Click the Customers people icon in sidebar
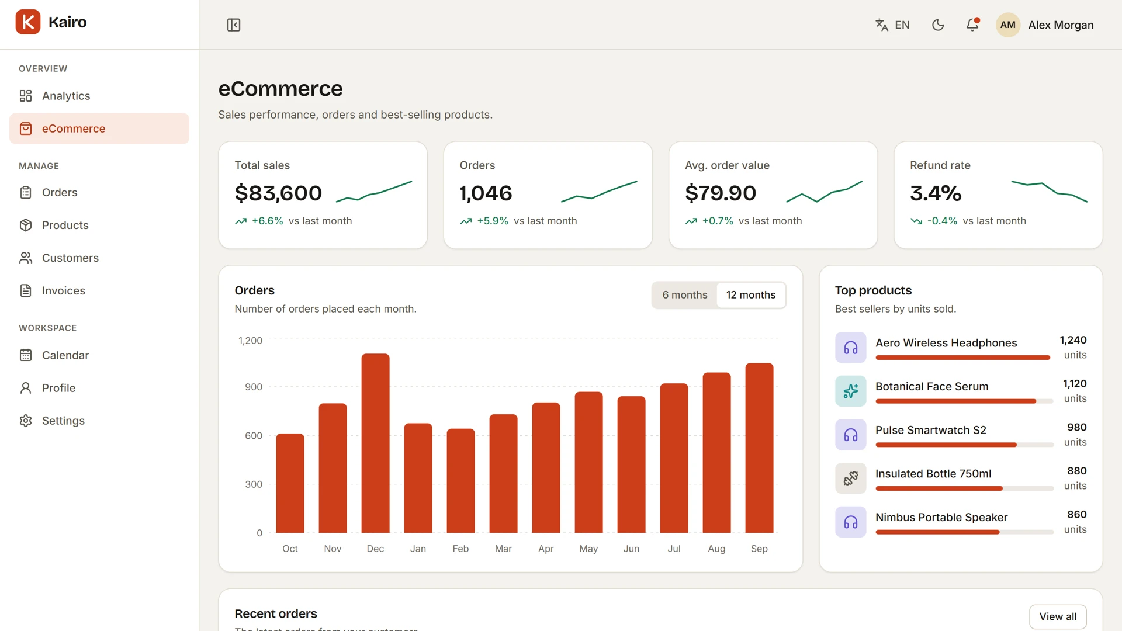 (26, 258)
